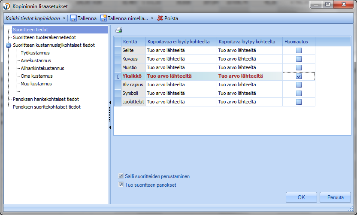Image resolution: width=357 pixels, height=215 pixels.
Task: Click the Kenttä column header
Action: 133,42
